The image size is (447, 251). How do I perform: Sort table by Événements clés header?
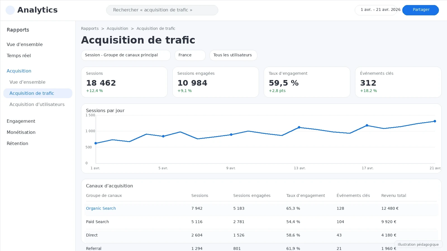[x=353, y=196]
